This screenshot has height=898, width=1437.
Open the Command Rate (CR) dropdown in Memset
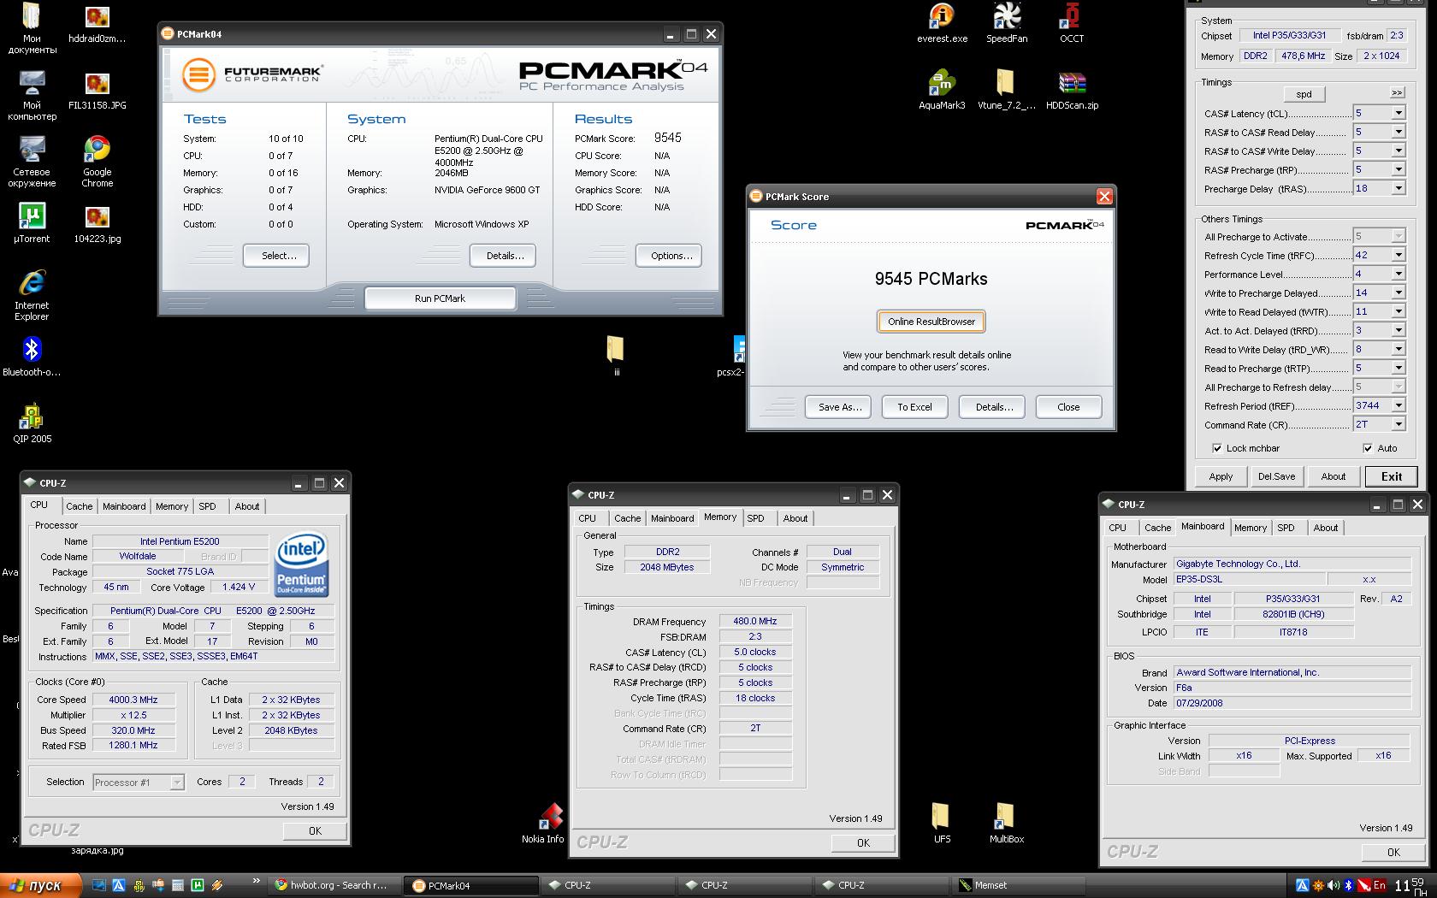[x=1399, y=424]
